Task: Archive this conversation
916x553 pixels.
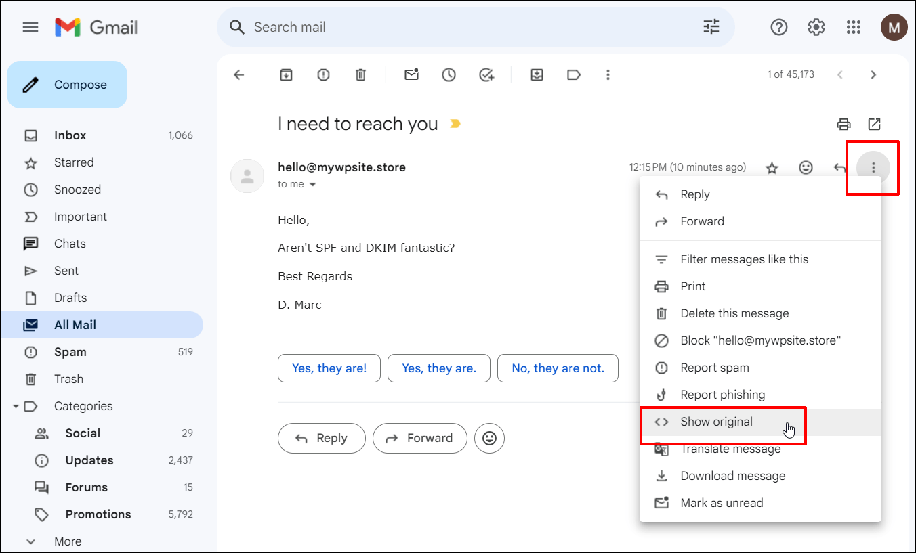Action: click(x=286, y=74)
